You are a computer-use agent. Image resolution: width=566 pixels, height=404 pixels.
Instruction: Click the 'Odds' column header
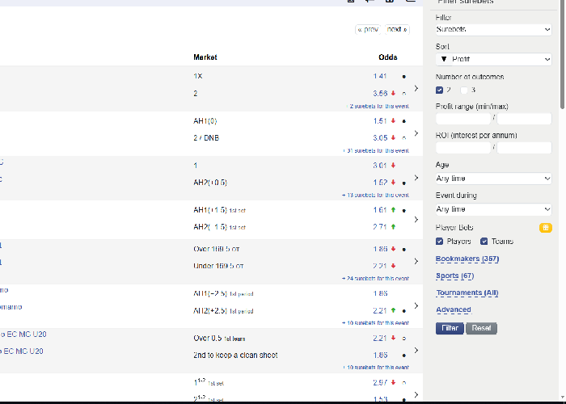coord(388,57)
